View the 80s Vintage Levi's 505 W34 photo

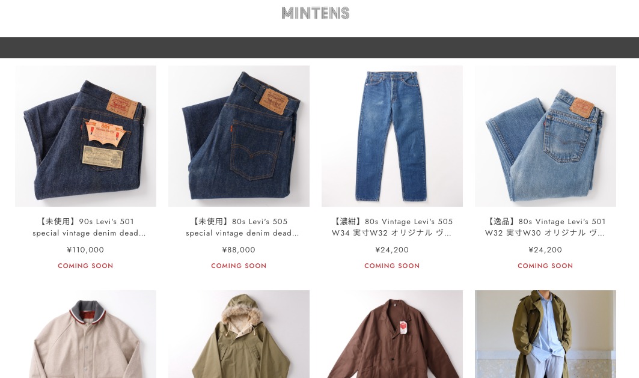pyautogui.click(x=392, y=136)
